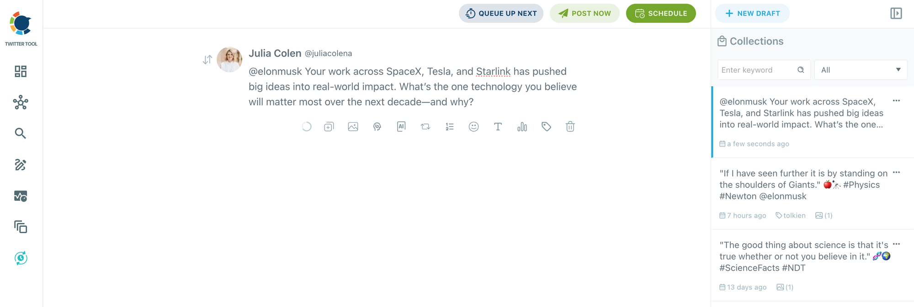Add a poll with the bar chart icon

pos(522,127)
